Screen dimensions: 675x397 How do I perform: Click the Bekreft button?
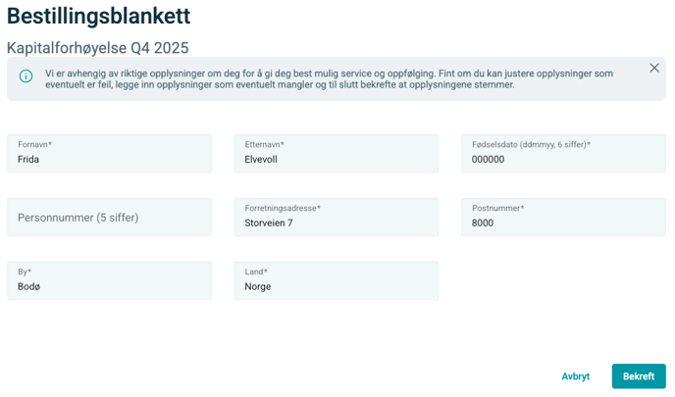(638, 376)
